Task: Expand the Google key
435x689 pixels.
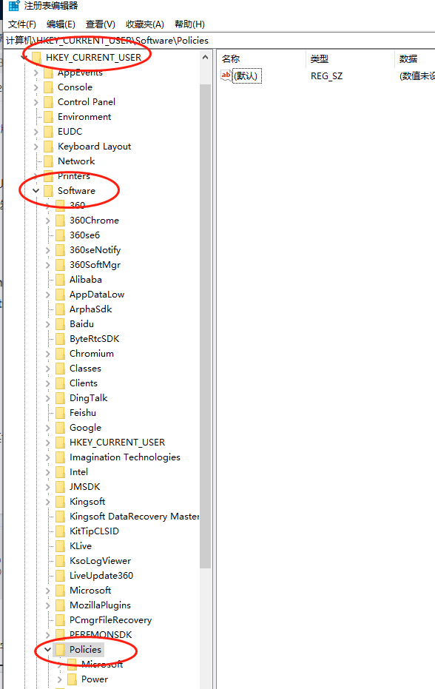Action: [x=47, y=428]
